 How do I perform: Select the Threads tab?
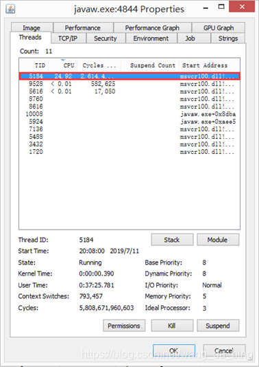pos(30,37)
